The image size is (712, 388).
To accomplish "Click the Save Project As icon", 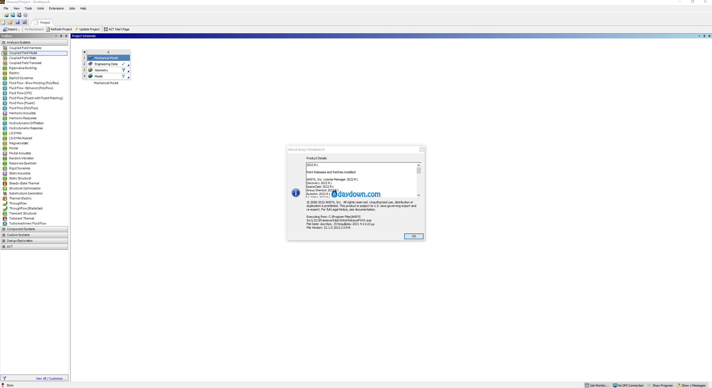I will pyautogui.click(x=25, y=22).
